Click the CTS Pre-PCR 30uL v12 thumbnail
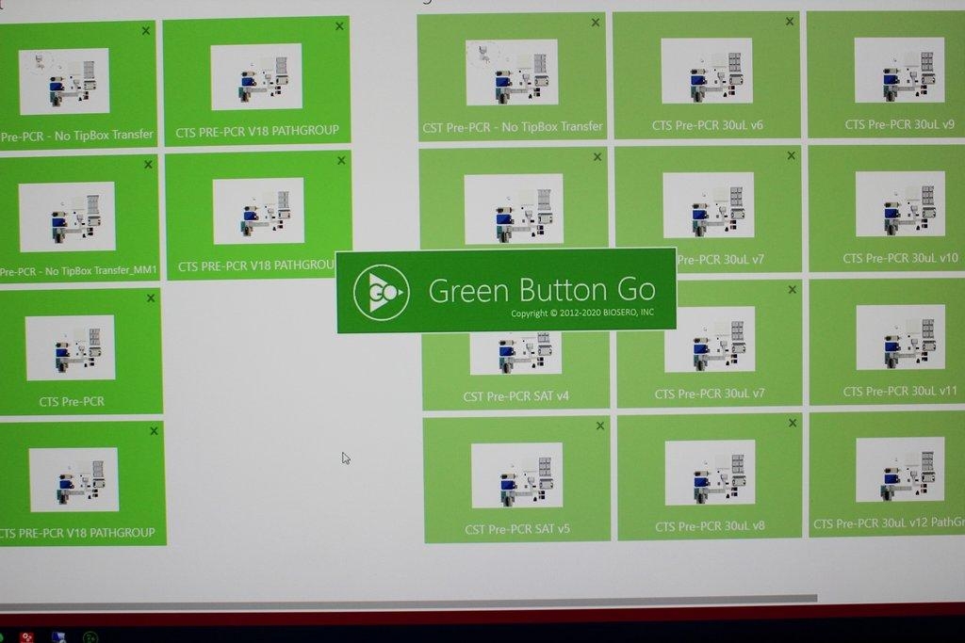965x643 pixels. 900,471
